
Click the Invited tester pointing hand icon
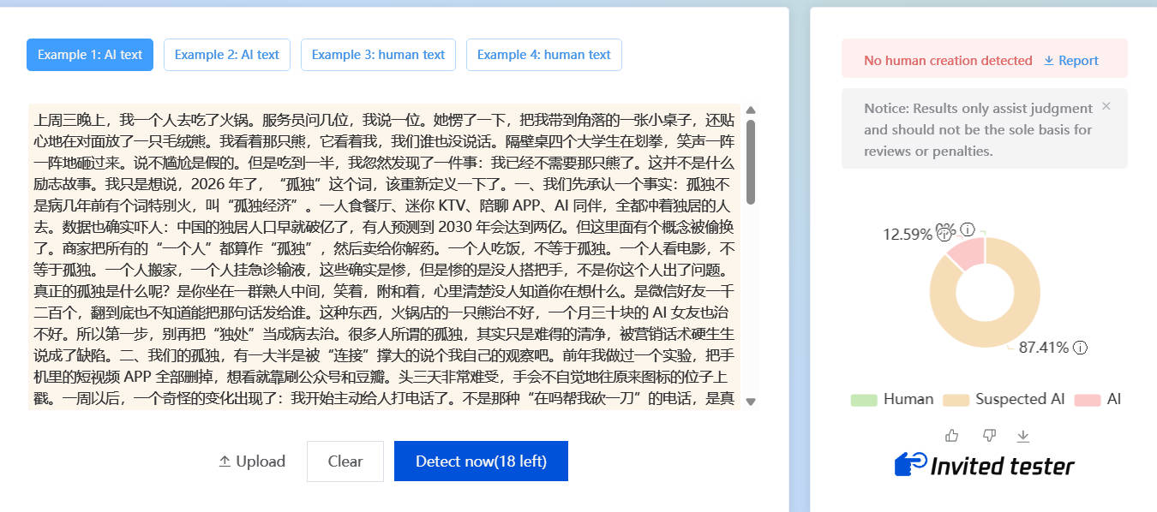tap(910, 464)
